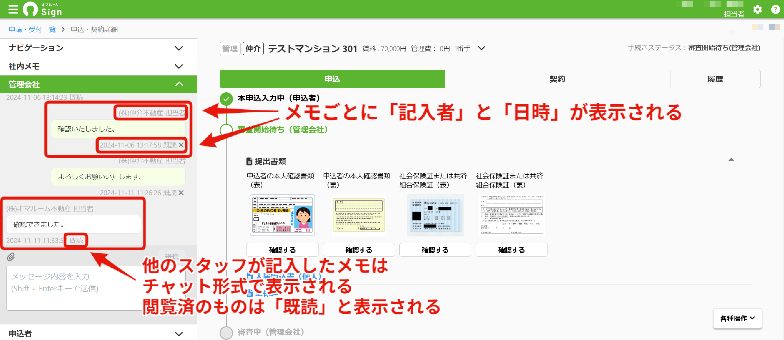The height and width of the screenshot is (340, 784).
Task: Expand property details chevron beside 1番手
Action: point(482,48)
